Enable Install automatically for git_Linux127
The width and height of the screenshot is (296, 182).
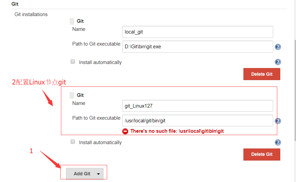click(73, 142)
